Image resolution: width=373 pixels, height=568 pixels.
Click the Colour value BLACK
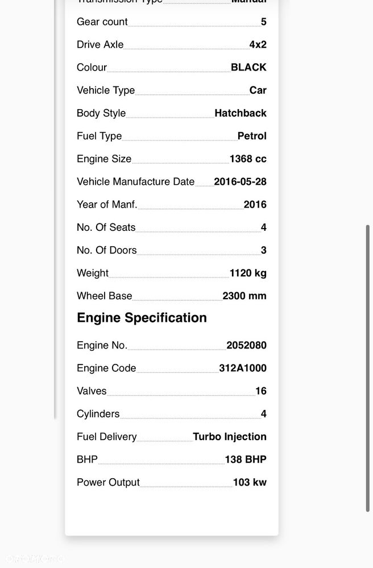point(248,68)
